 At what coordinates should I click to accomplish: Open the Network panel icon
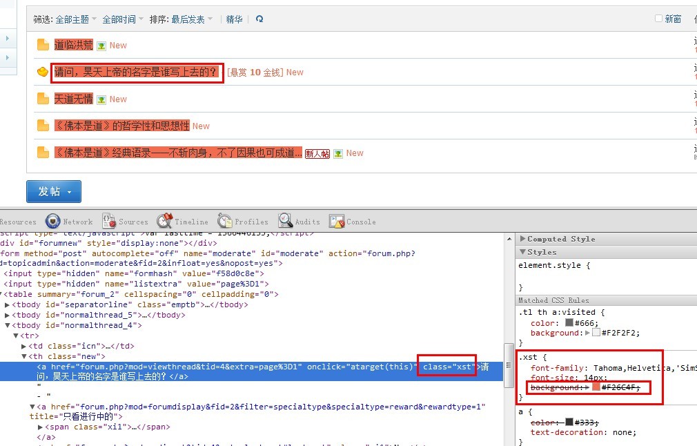(x=52, y=220)
